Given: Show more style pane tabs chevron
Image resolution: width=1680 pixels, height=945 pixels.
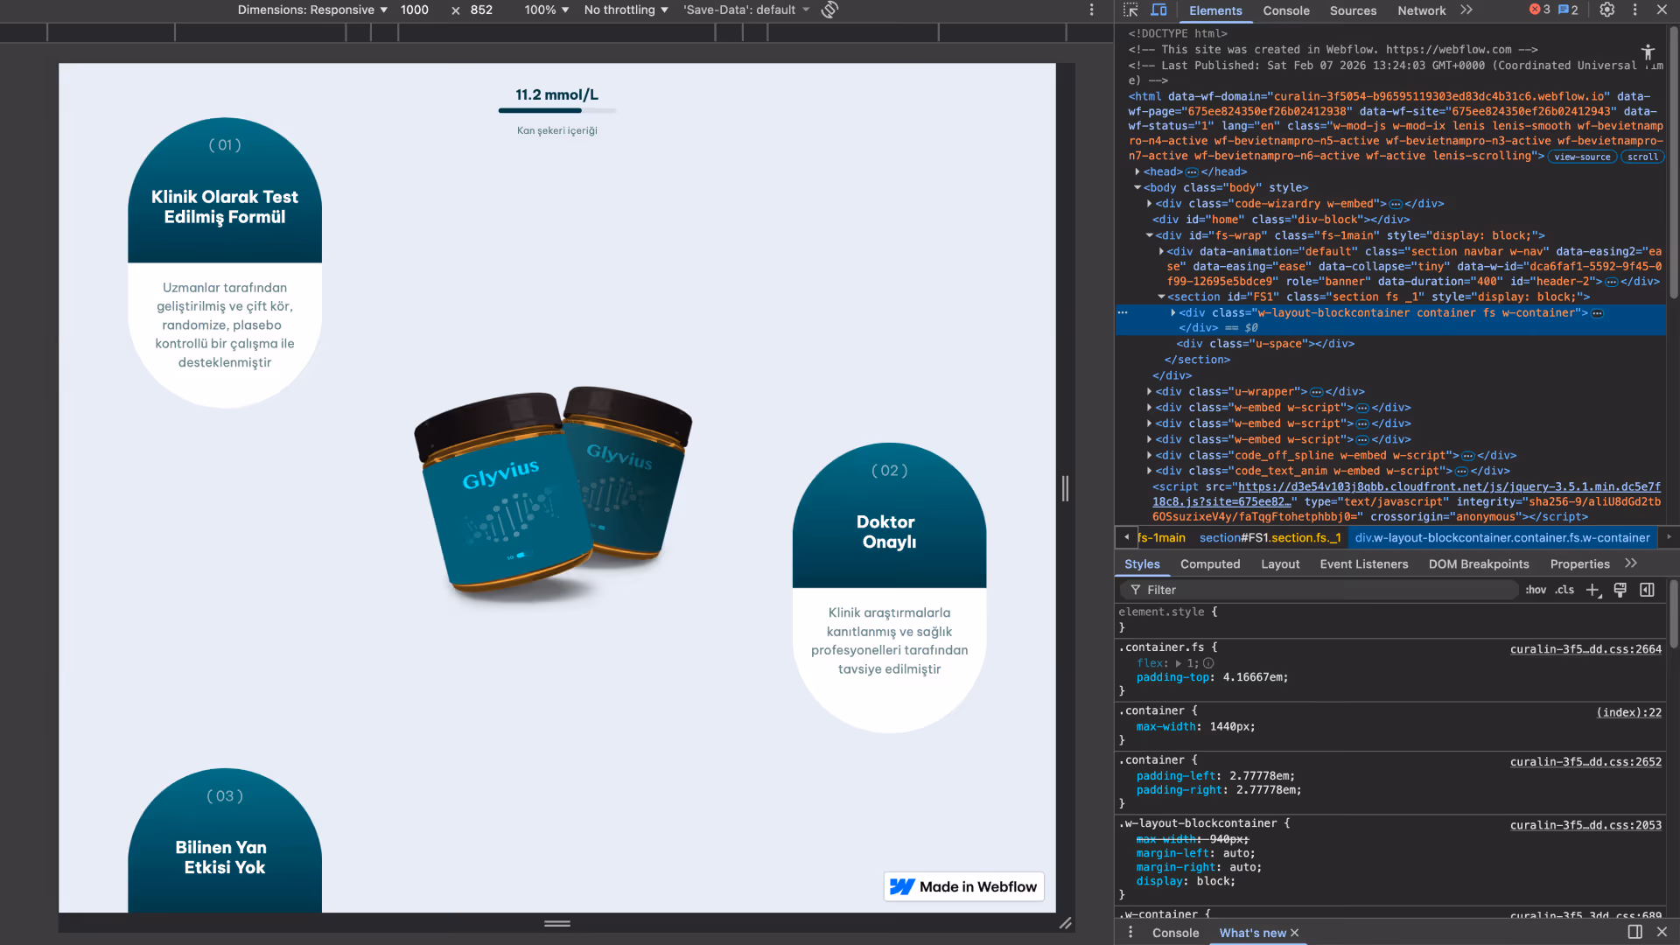Looking at the screenshot, I should pos(1631,563).
